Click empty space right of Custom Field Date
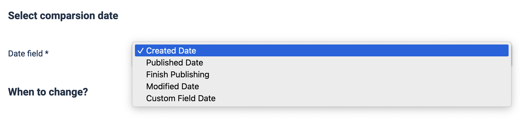 tap(337, 98)
